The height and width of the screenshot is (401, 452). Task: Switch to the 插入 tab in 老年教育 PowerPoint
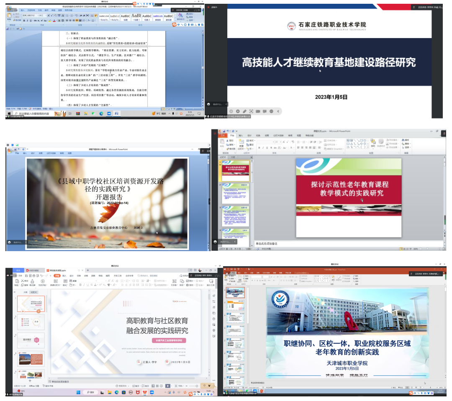241,135
